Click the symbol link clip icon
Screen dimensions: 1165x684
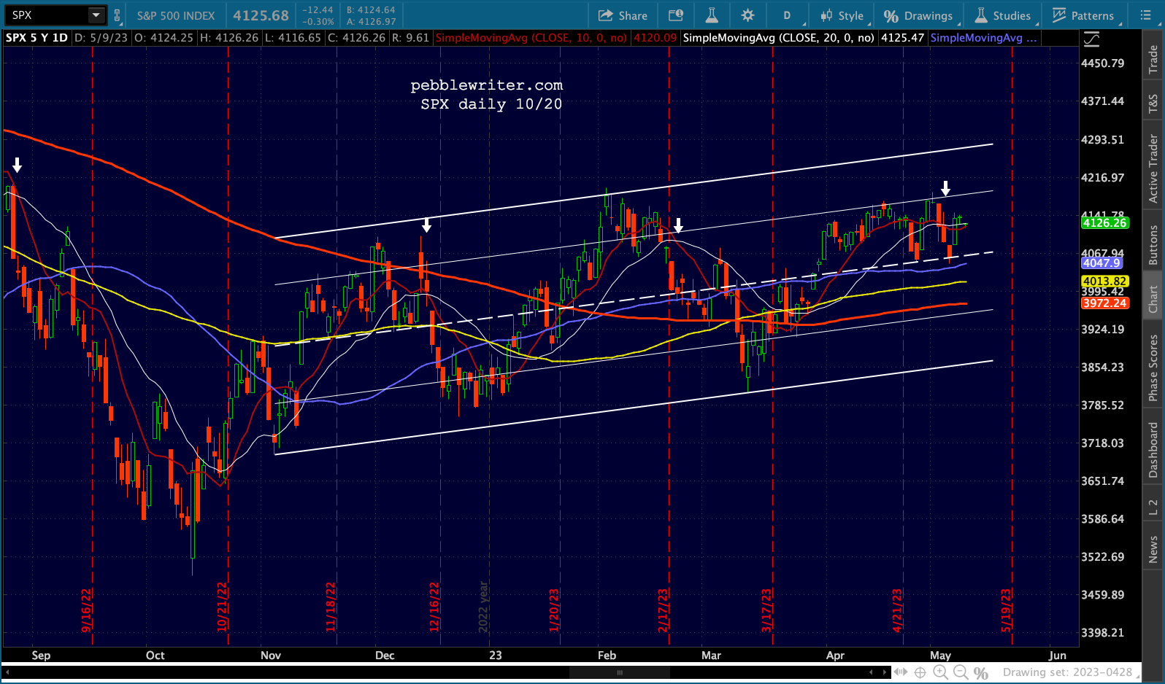click(x=117, y=15)
